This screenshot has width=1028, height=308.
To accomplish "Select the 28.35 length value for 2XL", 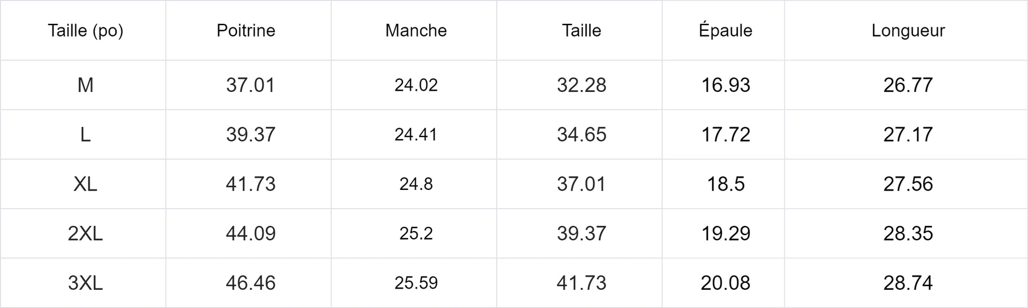I will (908, 233).
